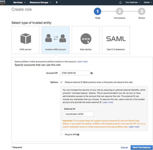Select the Web identity www icon
Screen dimensions: 153x150
pyautogui.click(x=86, y=39)
